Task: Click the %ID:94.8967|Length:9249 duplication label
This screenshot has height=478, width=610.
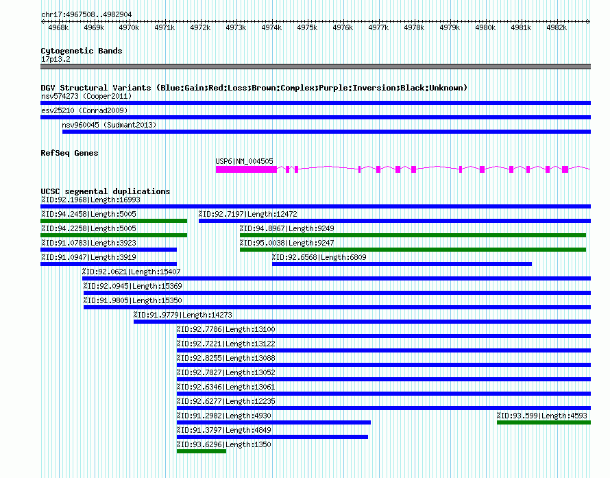Action: click(x=287, y=228)
